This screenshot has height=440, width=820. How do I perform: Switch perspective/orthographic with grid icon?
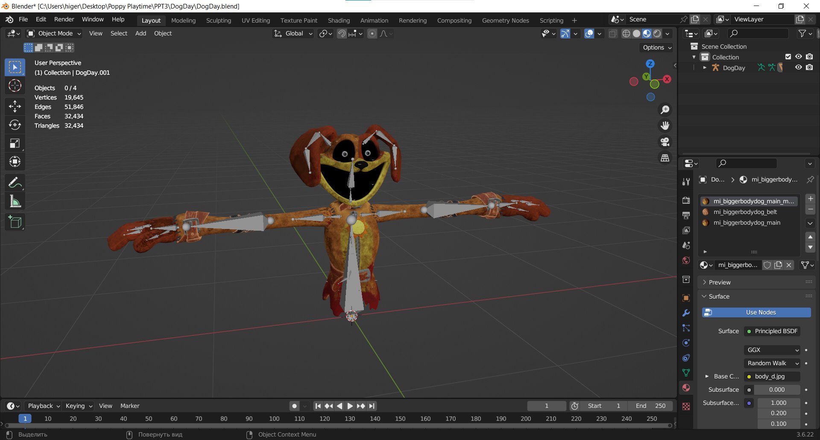click(665, 158)
